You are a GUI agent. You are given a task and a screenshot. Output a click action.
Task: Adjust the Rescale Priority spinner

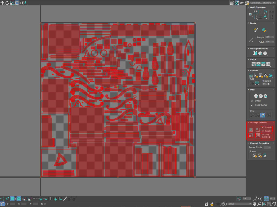(270, 148)
